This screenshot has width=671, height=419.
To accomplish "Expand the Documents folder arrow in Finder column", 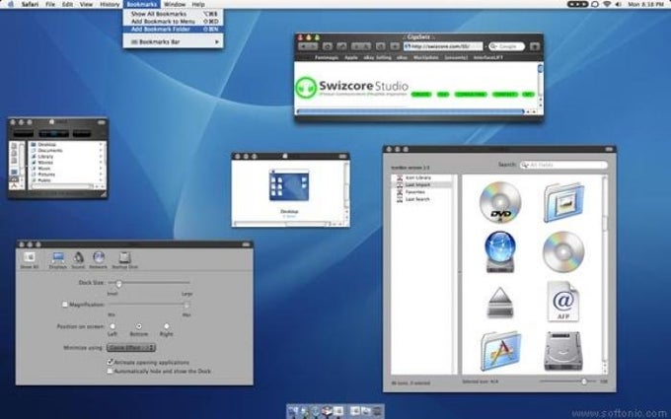I will click(101, 151).
